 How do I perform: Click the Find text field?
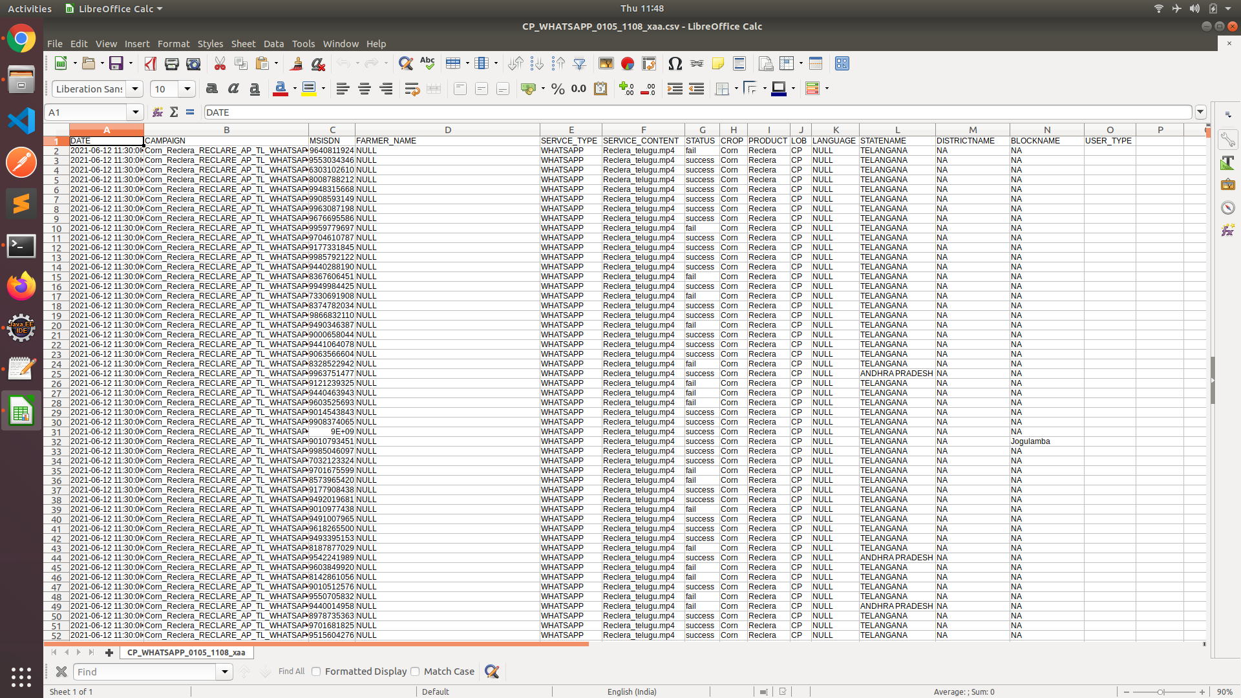pyautogui.click(x=145, y=672)
